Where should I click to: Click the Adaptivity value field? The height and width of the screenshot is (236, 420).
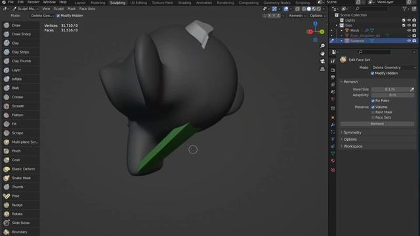point(392,95)
